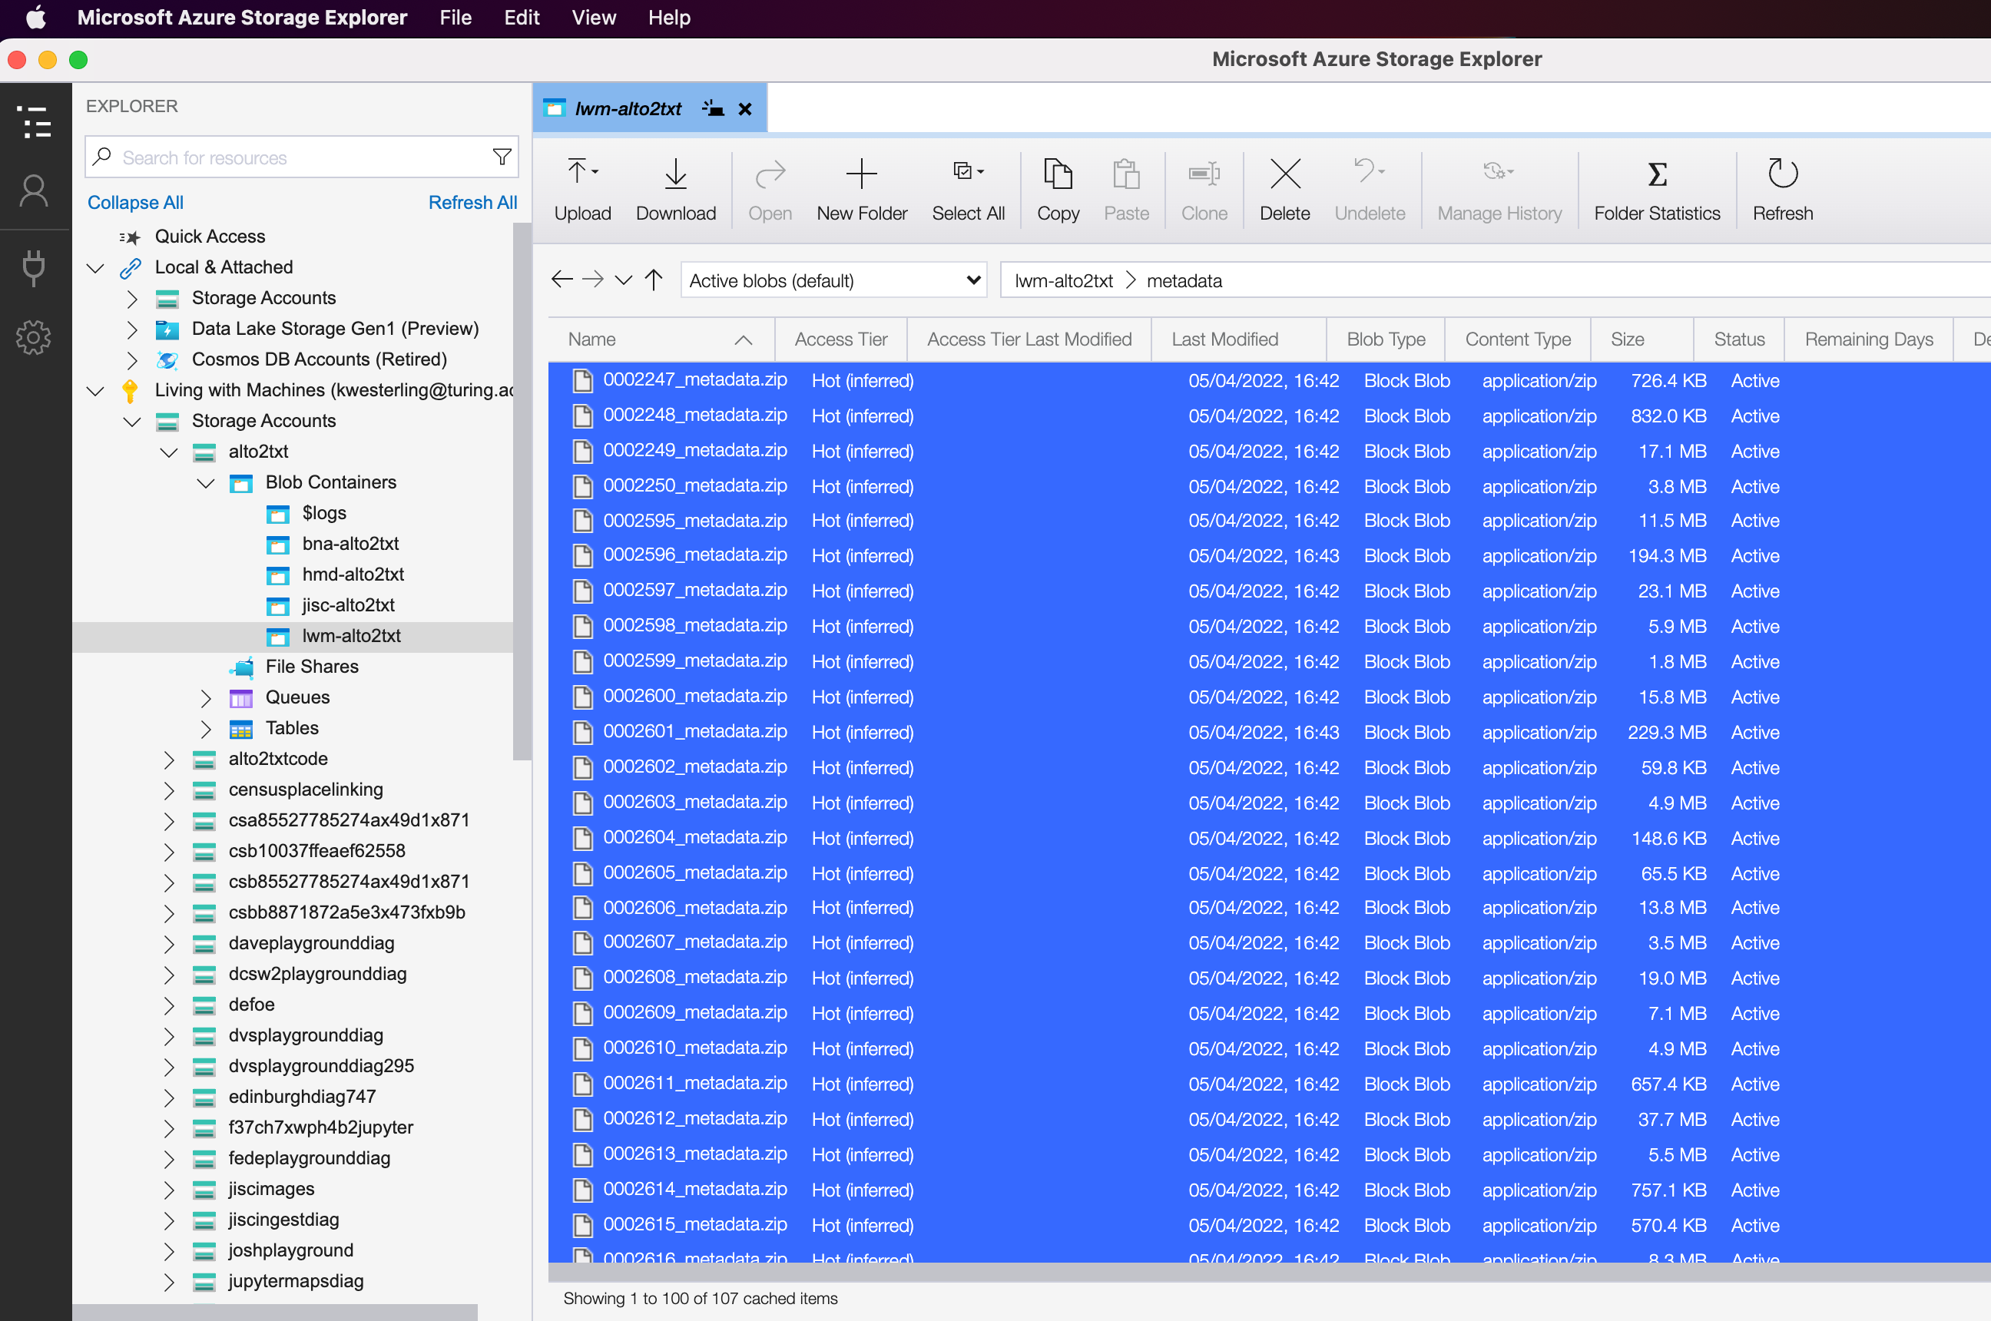Viewport: 1991px width, 1321px height.
Task: Open the Edit menu
Action: (x=522, y=18)
